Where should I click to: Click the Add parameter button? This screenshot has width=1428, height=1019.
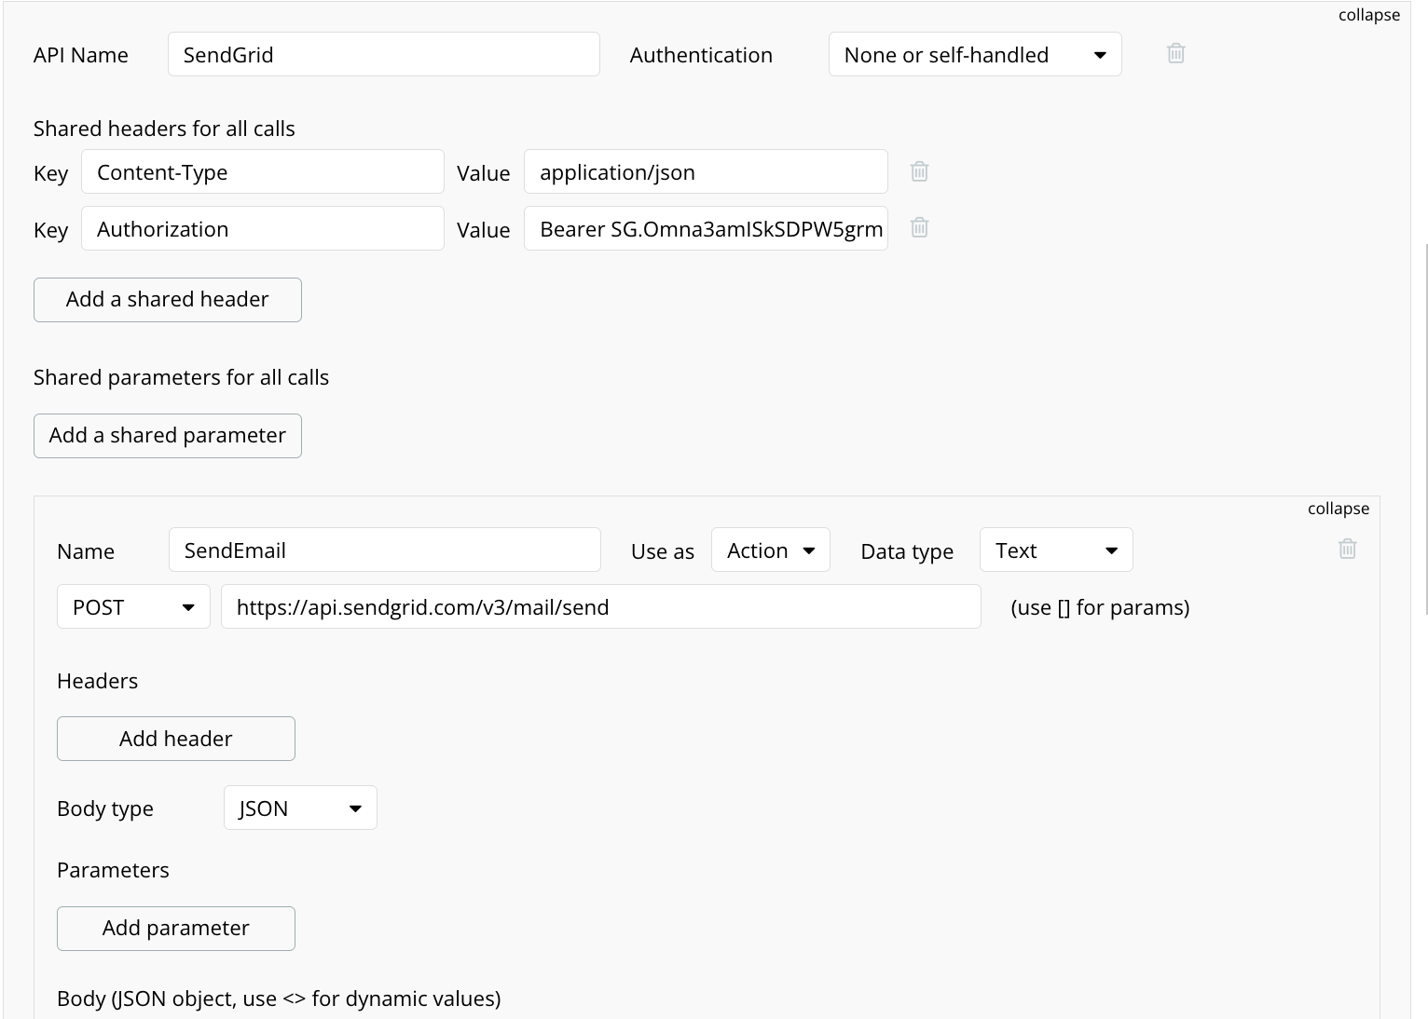coord(176,929)
